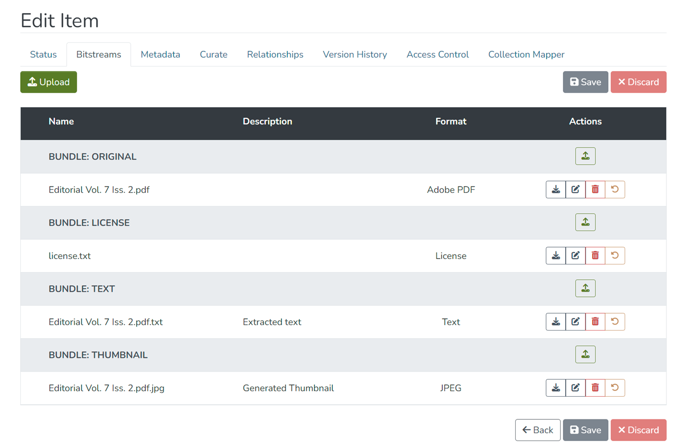The image size is (700, 447).
Task: Open the Access Control tab
Action: [437, 54]
